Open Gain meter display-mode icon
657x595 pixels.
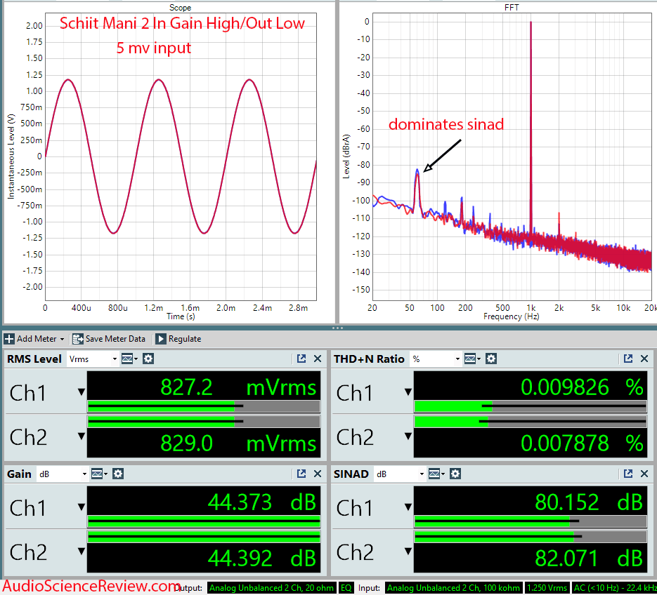pyautogui.click(x=99, y=474)
